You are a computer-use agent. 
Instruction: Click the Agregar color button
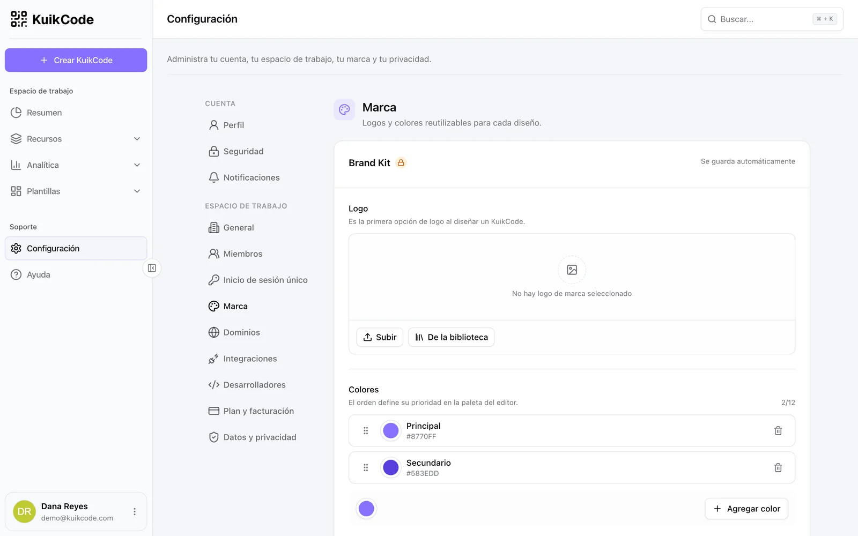(x=746, y=509)
